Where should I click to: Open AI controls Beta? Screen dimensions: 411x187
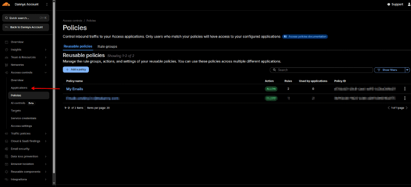(23, 103)
